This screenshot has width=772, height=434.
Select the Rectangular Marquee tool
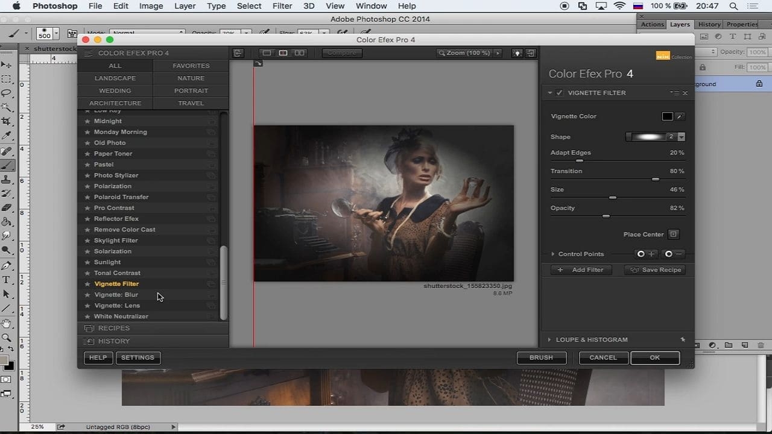click(x=7, y=79)
